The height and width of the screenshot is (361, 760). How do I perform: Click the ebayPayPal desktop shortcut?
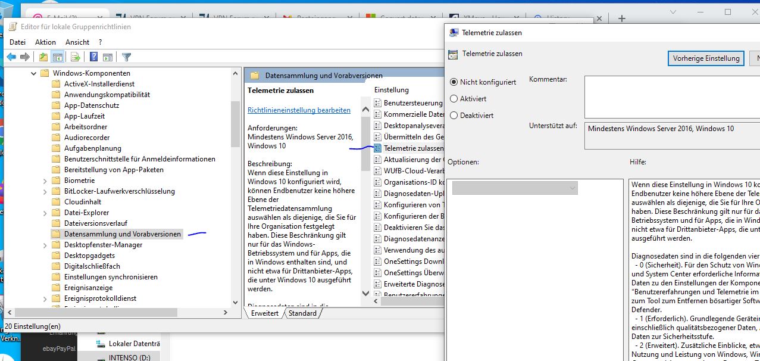pos(59,348)
